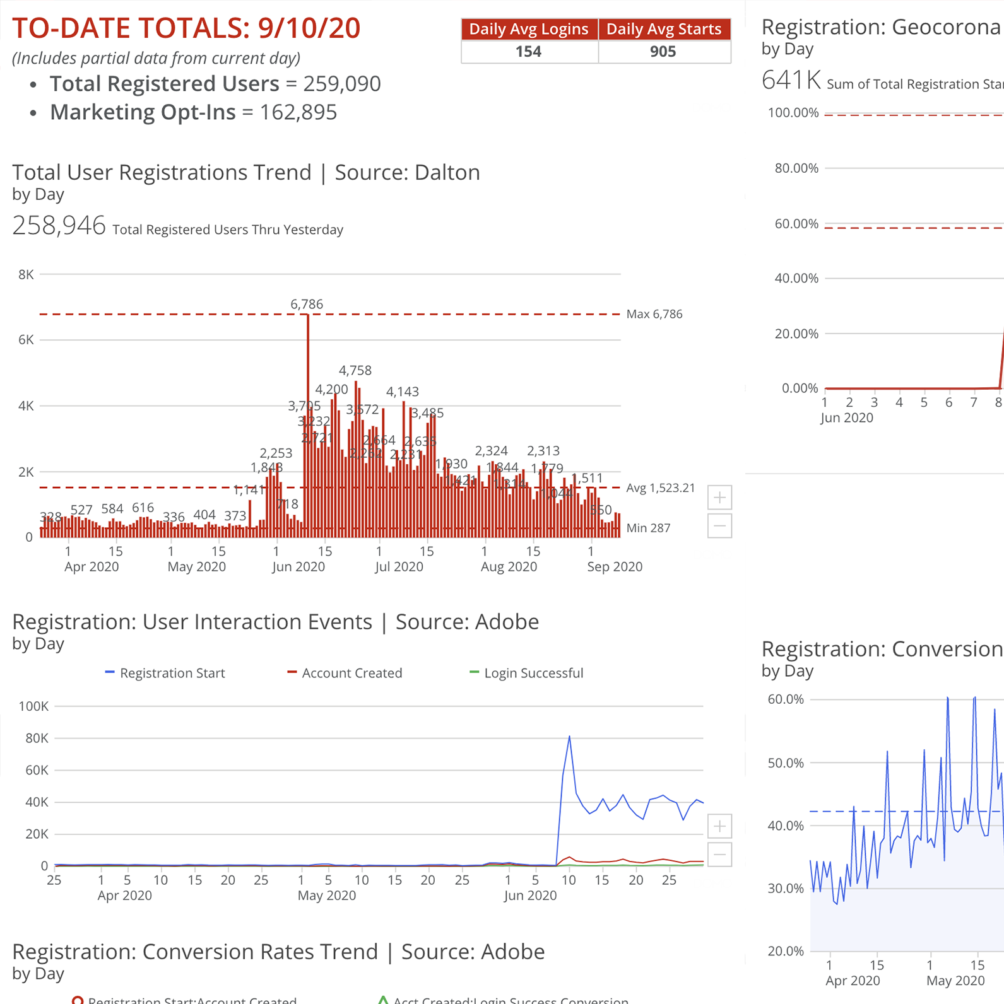Image resolution: width=1004 pixels, height=1004 pixels.
Task: Click the 60.0% y-axis label on Conversion chart
Action: (x=786, y=699)
